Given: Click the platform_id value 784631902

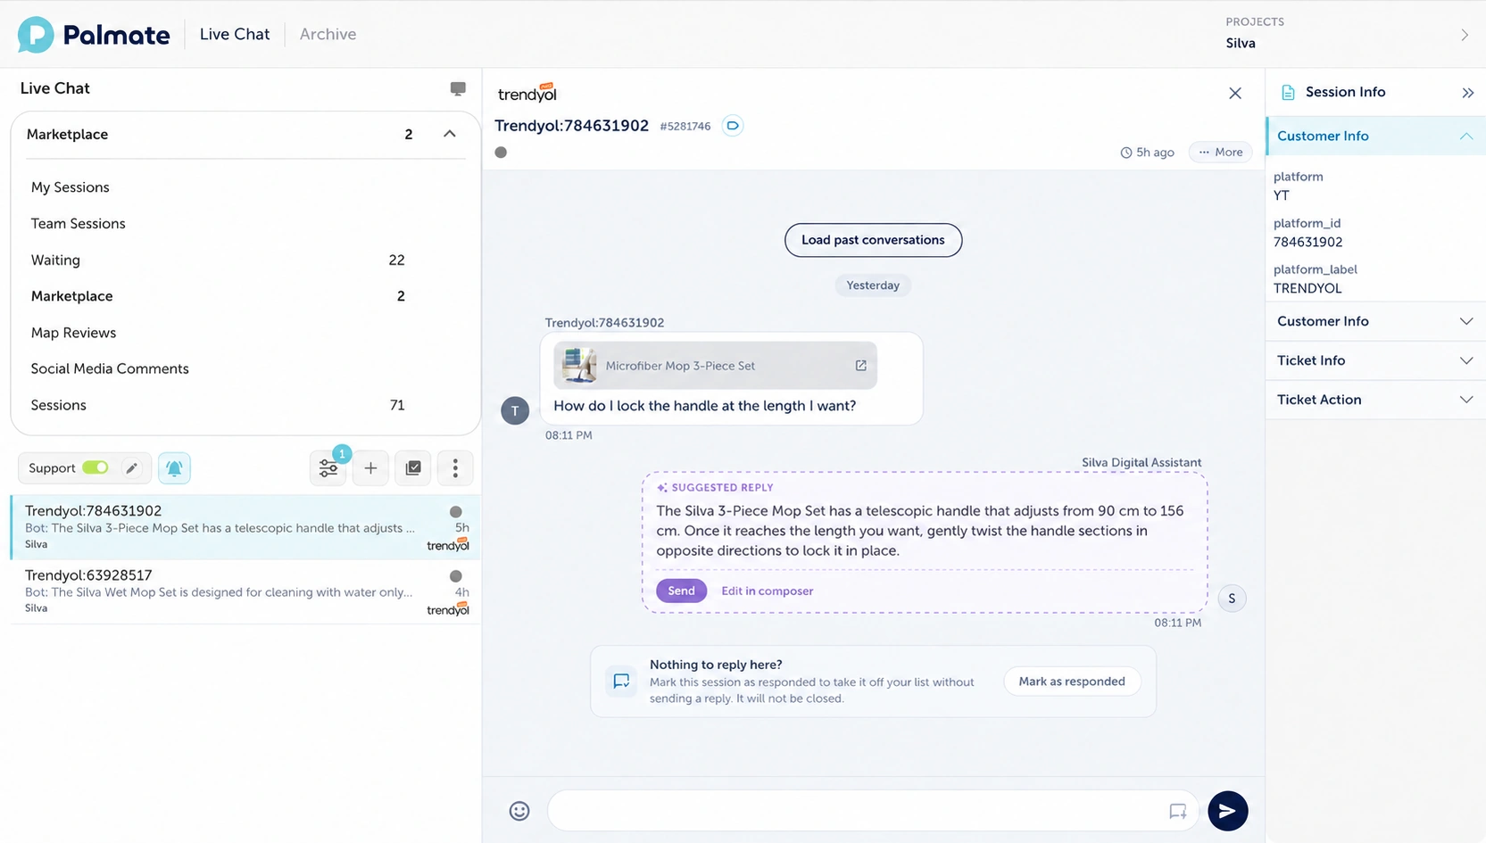Looking at the screenshot, I should pyautogui.click(x=1308, y=242).
